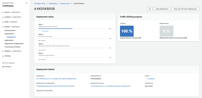Click the refresh icon button

pos(149,9)
